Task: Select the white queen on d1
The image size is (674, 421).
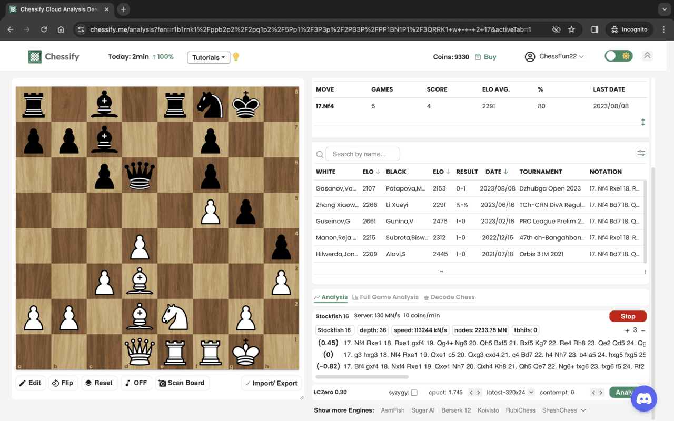Action: 140,351
